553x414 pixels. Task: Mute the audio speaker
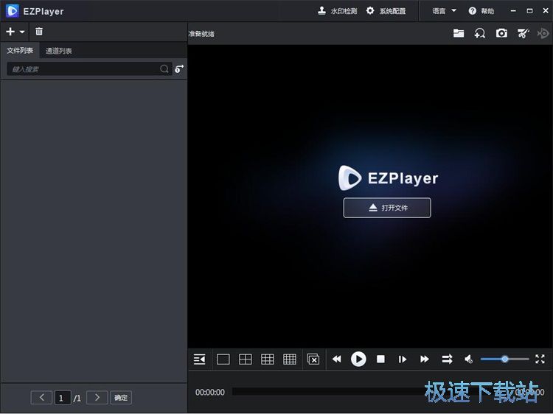click(468, 359)
